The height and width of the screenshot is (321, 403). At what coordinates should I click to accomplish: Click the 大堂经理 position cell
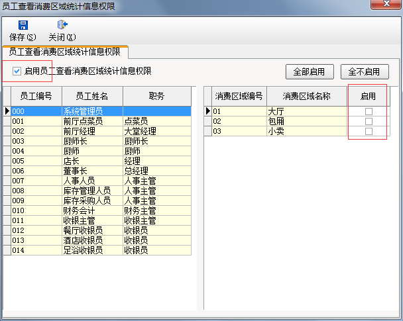157,131
